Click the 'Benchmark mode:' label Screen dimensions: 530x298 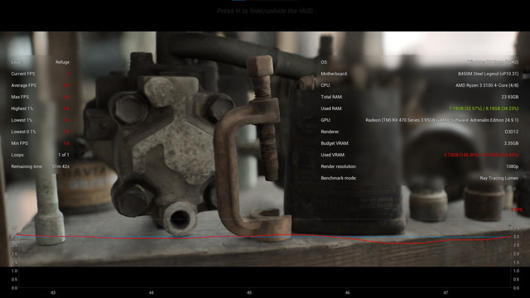click(x=339, y=178)
